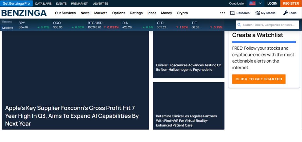Click the DIA ticker symbol
The width and height of the screenshot is (302, 142).
coord(125,23)
